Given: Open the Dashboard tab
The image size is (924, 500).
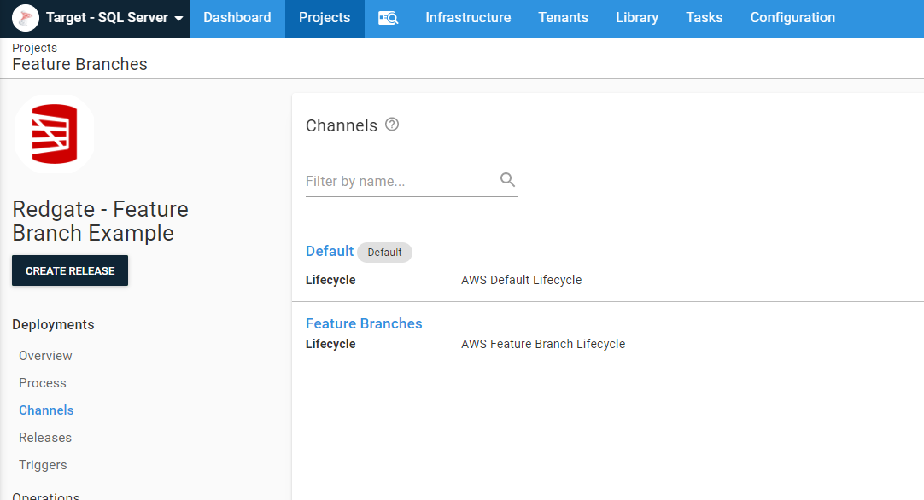Looking at the screenshot, I should [x=237, y=18].
